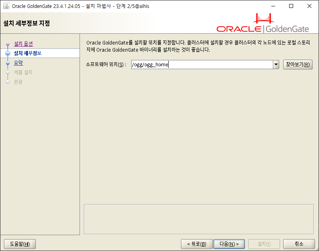Image resolution: width=319 pixels, height=251 pixels.
Task: Minimize the installer window
Action: [x=273, y=6]
